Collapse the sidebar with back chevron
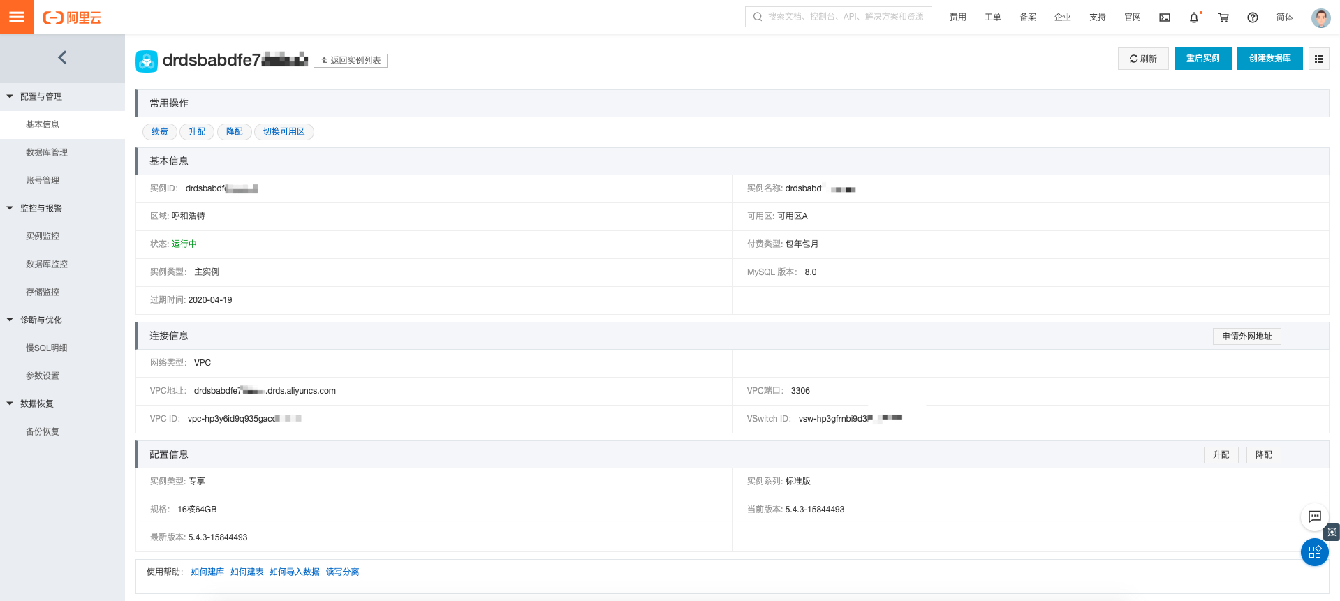Screen dimensions: 1340x601 (62, 58)
